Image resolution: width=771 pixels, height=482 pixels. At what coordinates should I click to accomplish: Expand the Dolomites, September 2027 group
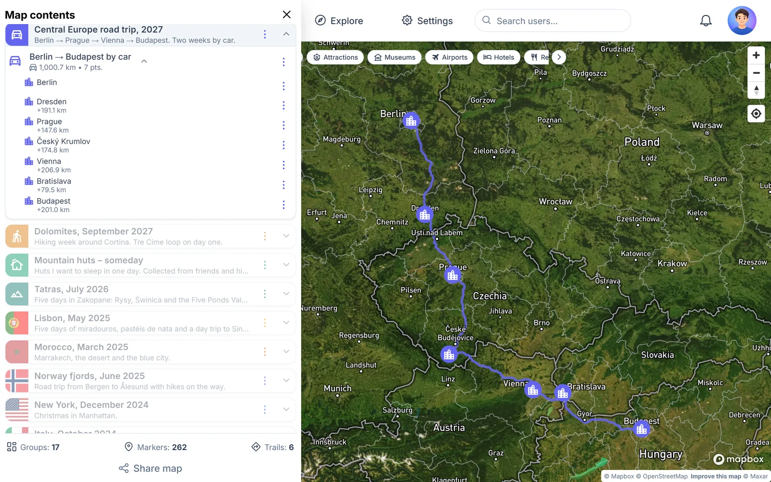286,236
